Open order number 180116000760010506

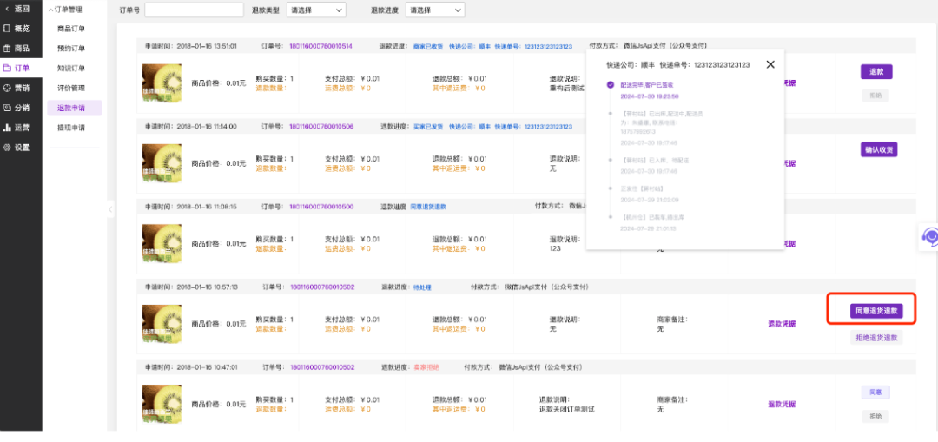pyautogui.click(x=321, y=126)
